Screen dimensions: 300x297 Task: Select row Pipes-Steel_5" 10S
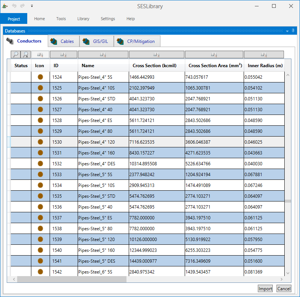point(147,185)
